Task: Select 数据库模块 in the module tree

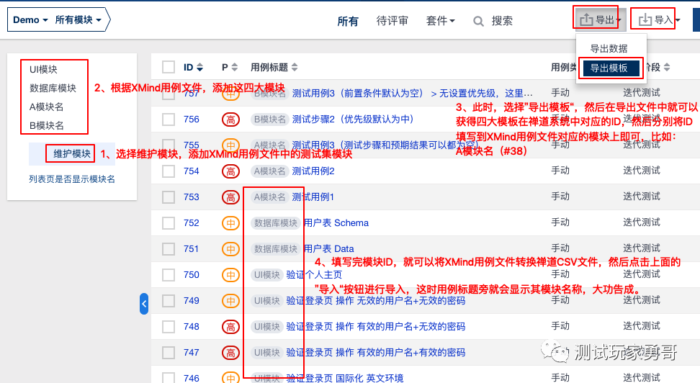Action: [53, 89]
